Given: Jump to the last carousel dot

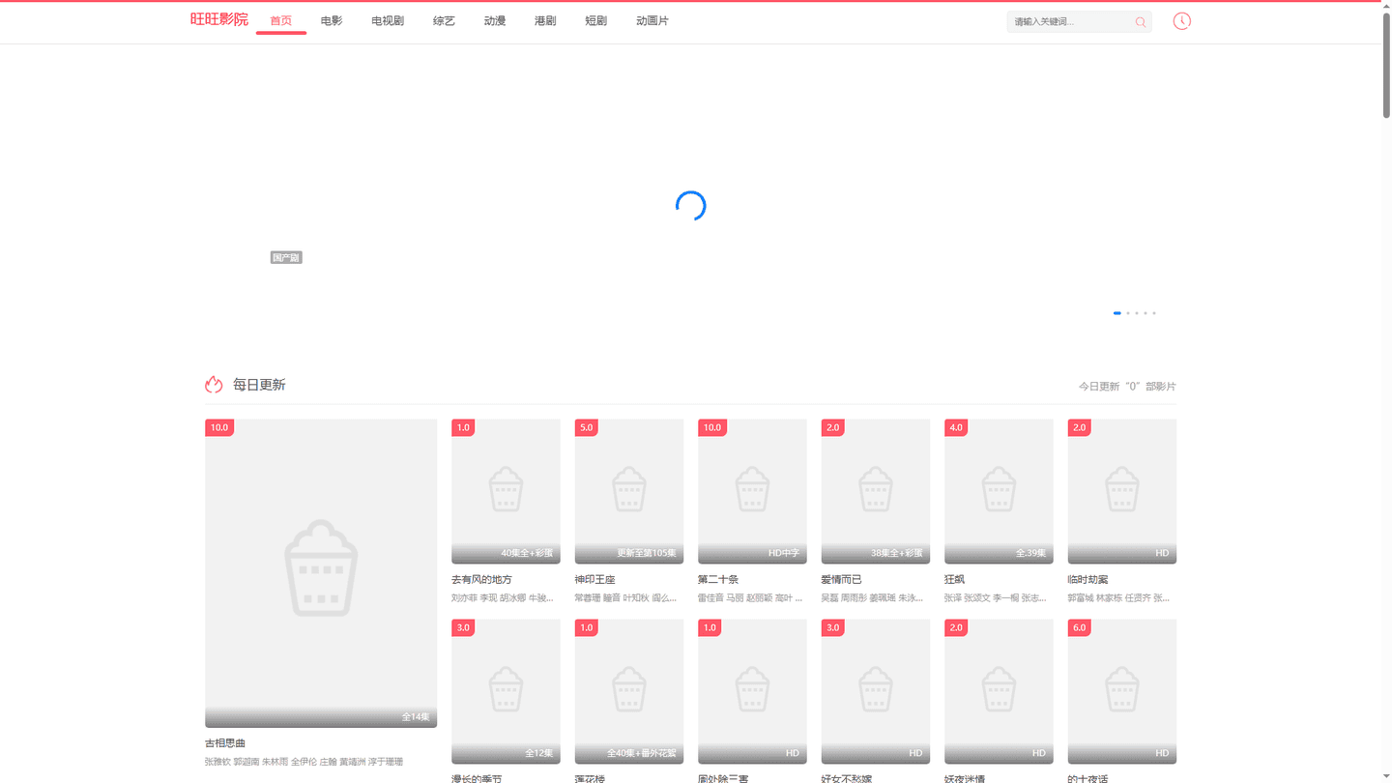Looking at the screenshot, I should pos(1154,313).
